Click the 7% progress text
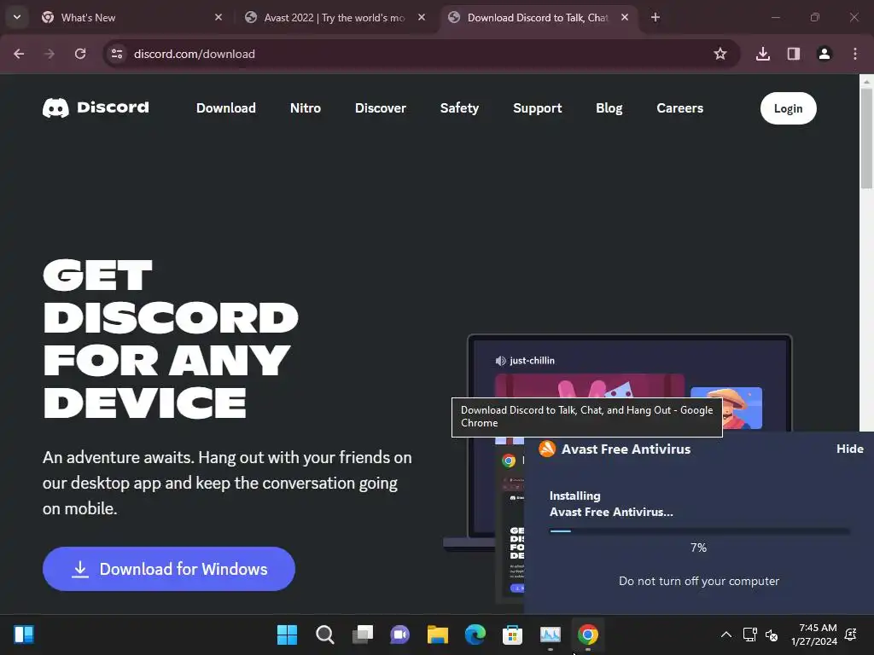This screenshot has height=655, width=874. tap(698, 548)
